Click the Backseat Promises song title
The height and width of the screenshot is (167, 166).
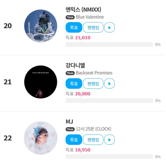[94, 73]
